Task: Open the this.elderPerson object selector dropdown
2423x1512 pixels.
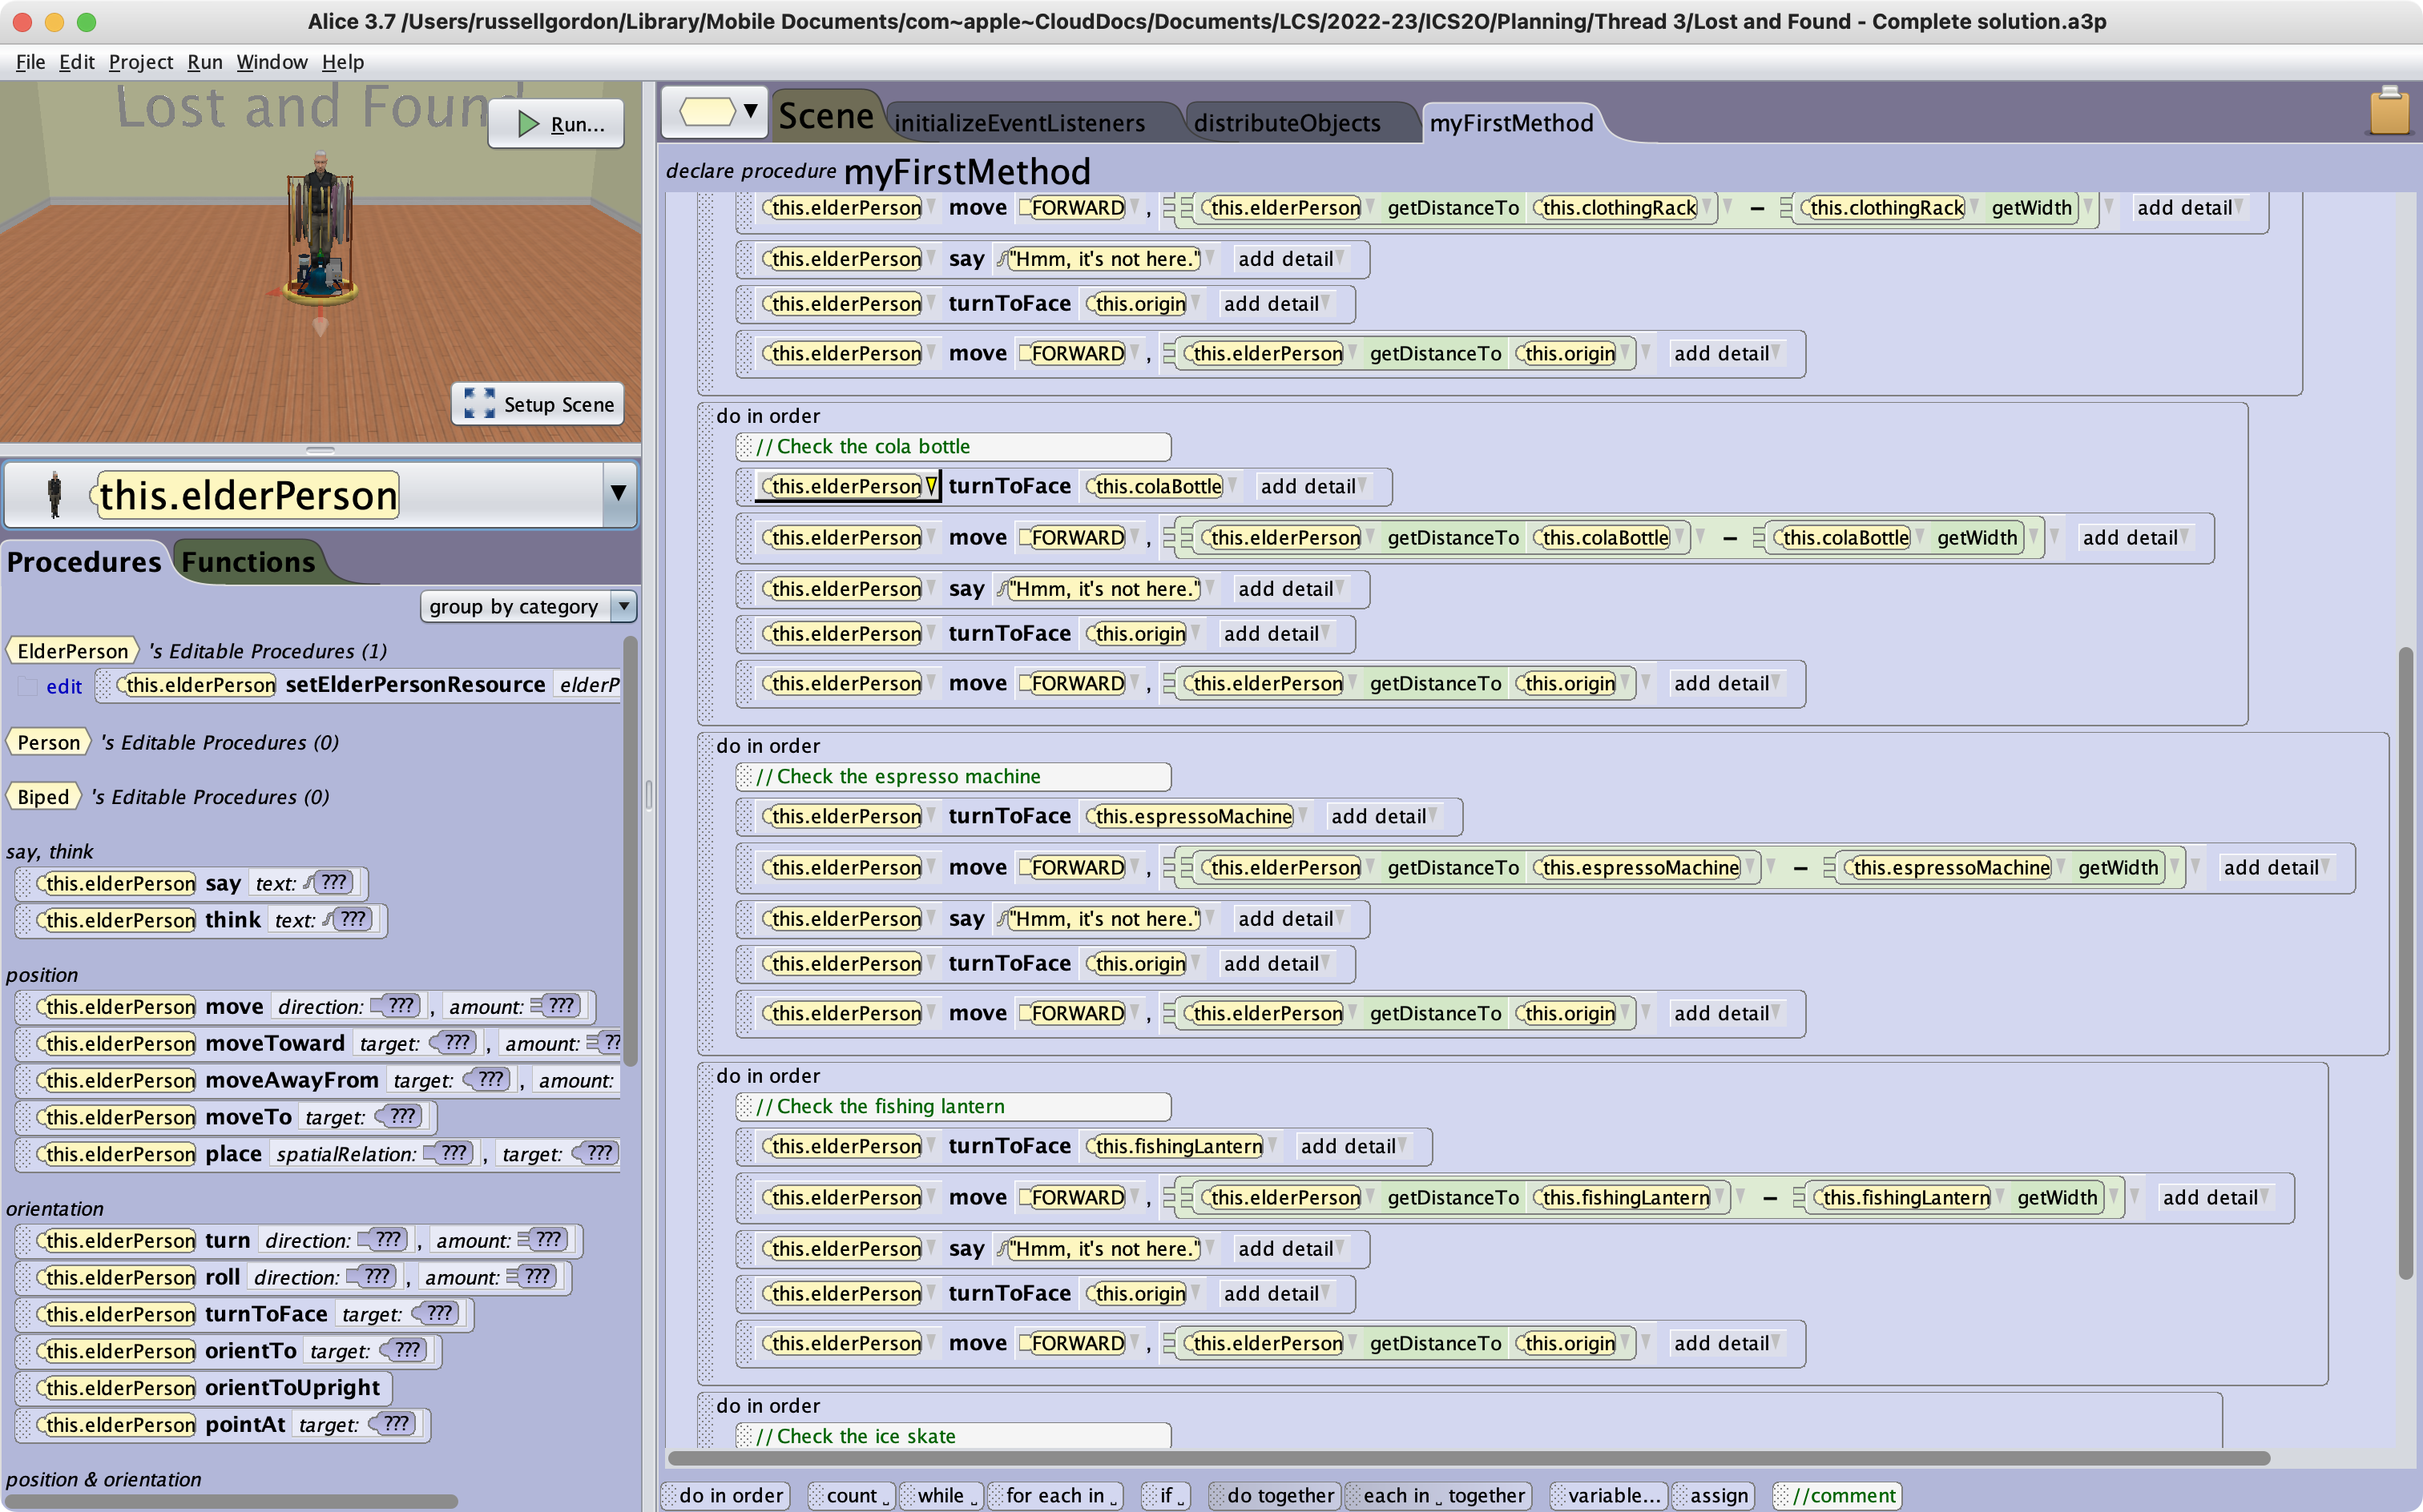Action: (x=617, y=494)
